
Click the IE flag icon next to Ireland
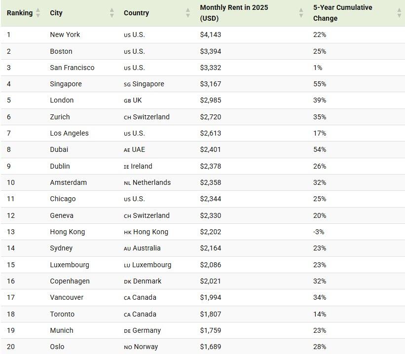point(127,166)
